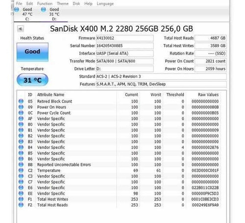Click Rotation Rate value (SSD)
This screenshot has height=223, width=245.
pyautogui.click(x=211, y=53)
